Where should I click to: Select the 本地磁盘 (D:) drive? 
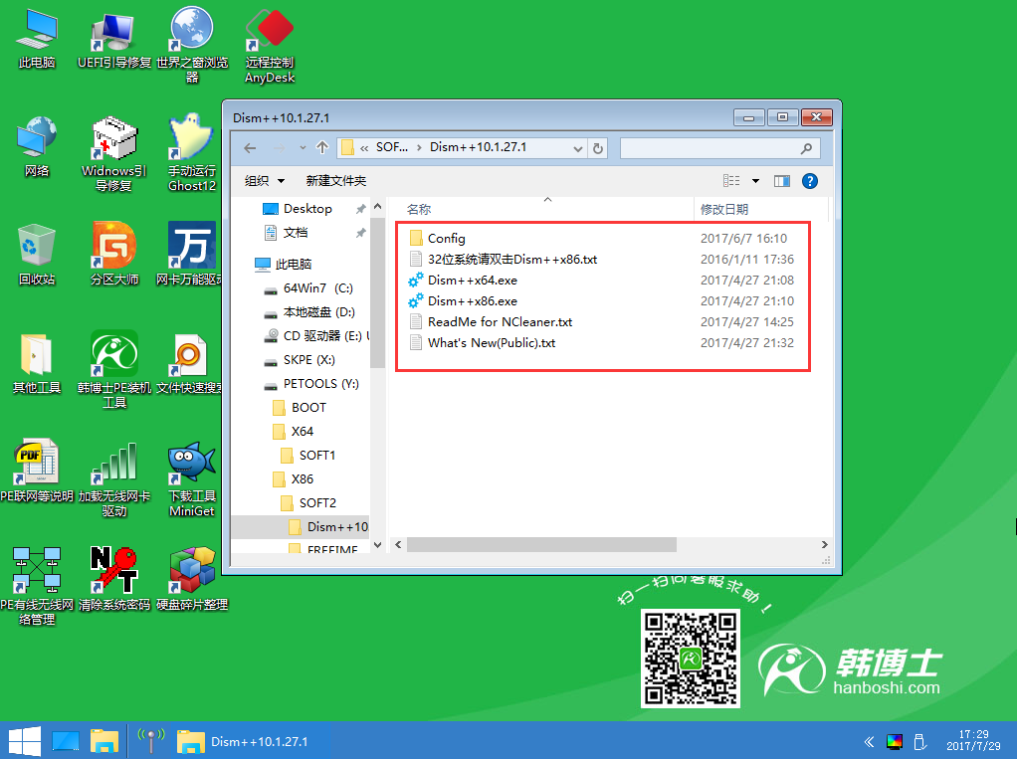point(319,311)
